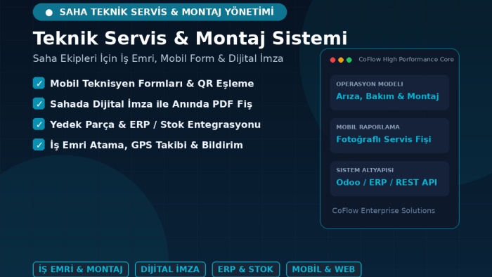
Task: Toggle the checkbox next to Sahada Dijital İmza
Action: [x=39, y=104]
